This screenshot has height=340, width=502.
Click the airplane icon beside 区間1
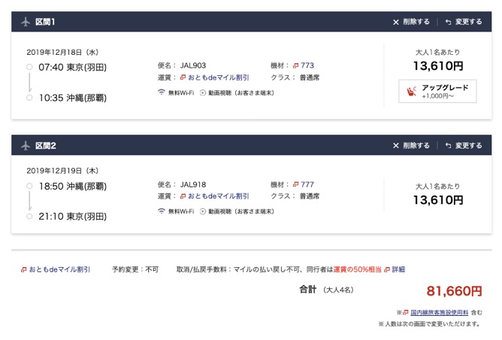25,22
